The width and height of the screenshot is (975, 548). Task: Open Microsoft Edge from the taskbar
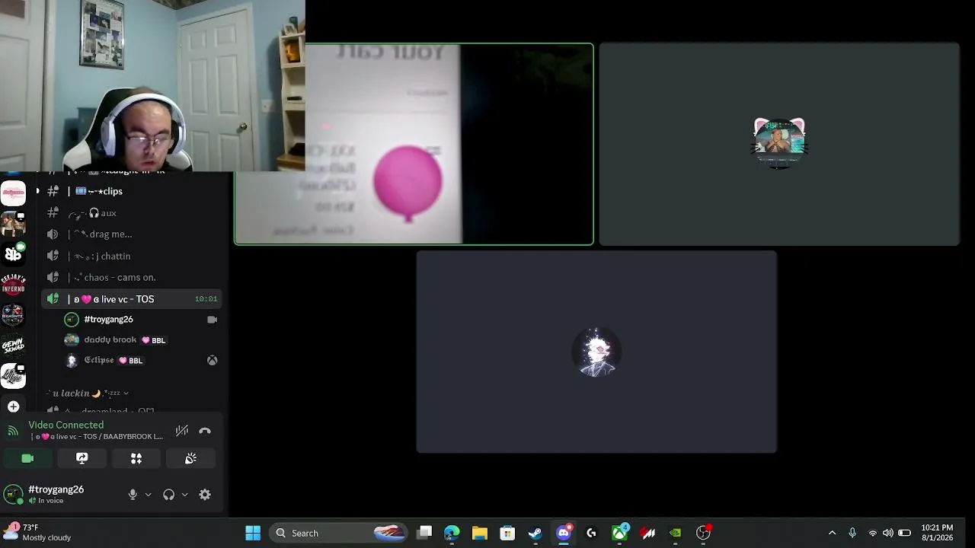(452, 533)
